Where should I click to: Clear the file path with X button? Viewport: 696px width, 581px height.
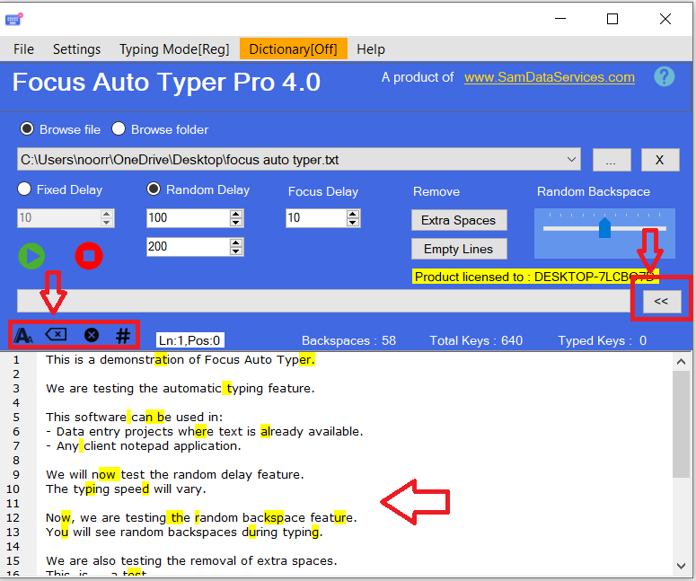(660, 160)
